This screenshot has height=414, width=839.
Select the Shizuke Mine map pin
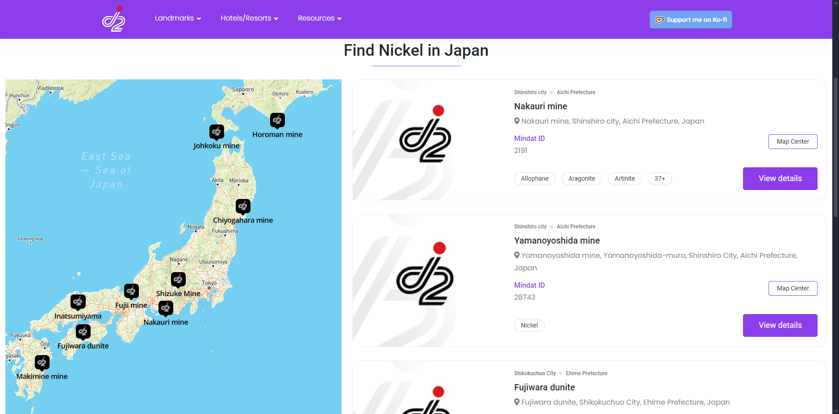coord(178,279)
